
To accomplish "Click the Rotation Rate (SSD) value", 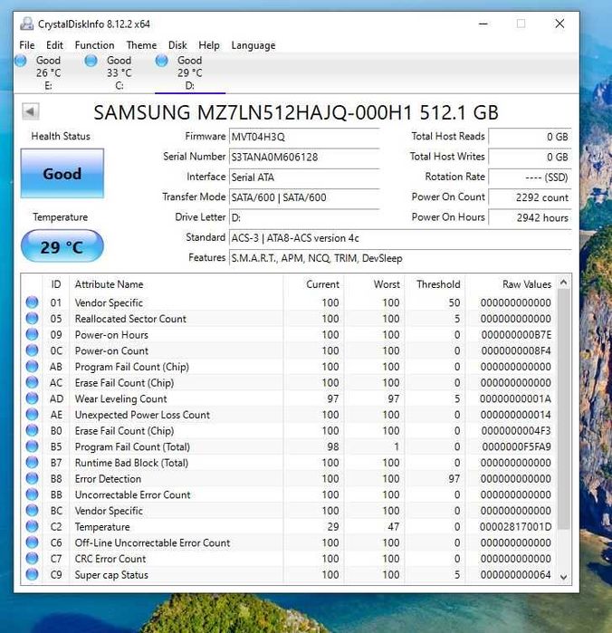I will tap(530, 177).
